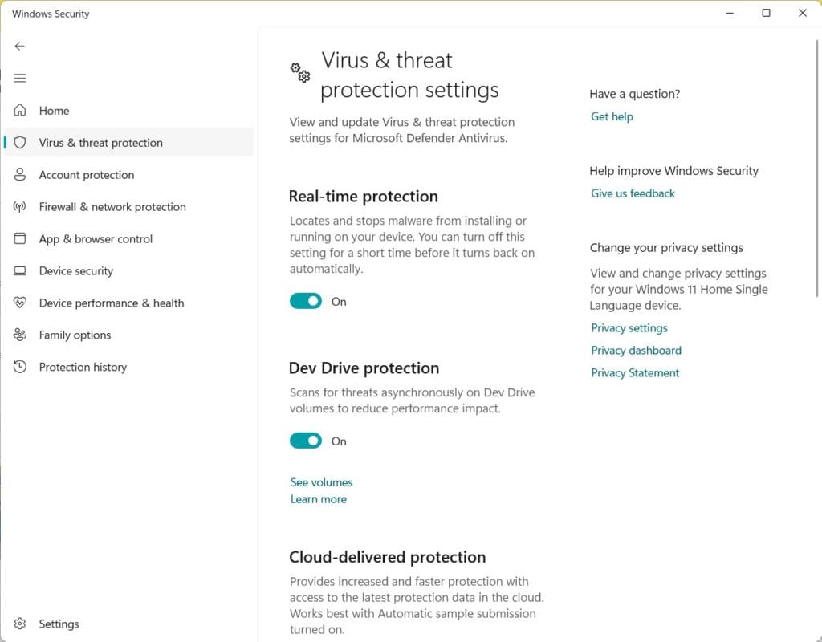
Task: Open See volumes under Dev Drive protection
Action: (x=321, y=481)
